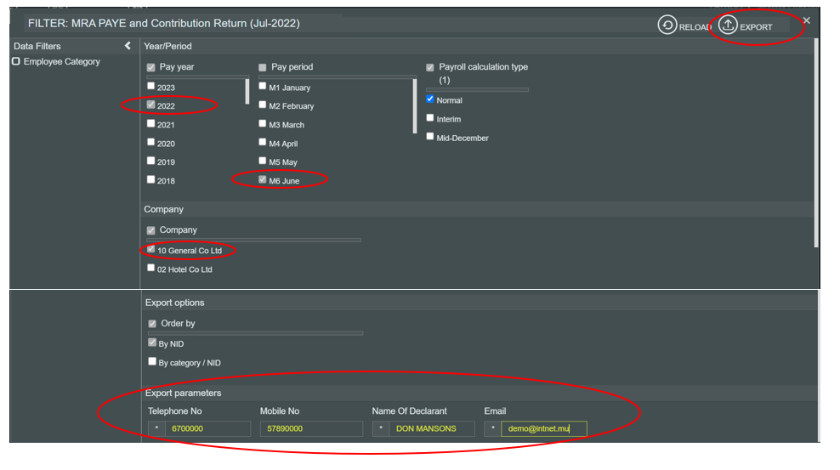Viewport: 840px width, 470px height.
Task: Click the Reload circular arrow icon
Action: tap(667, 25)
